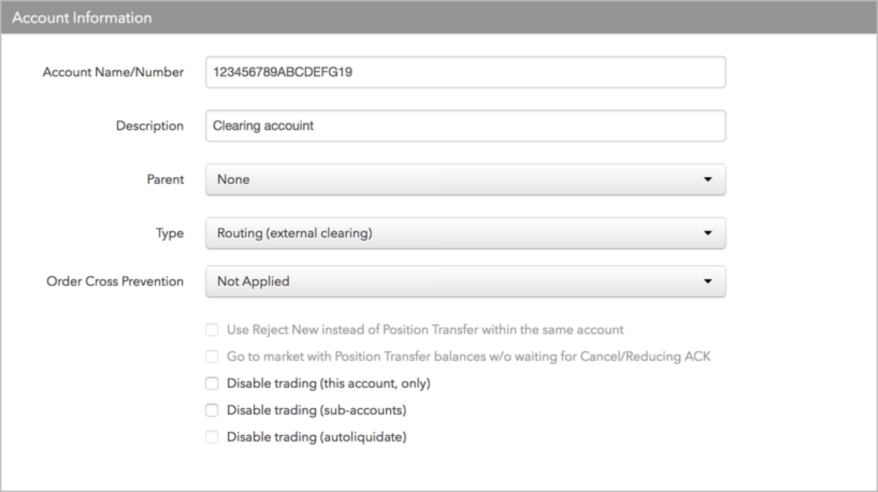
Task: Open the Parent dropdown showing None
Action: pyautogui.click(x=465, y=179)
